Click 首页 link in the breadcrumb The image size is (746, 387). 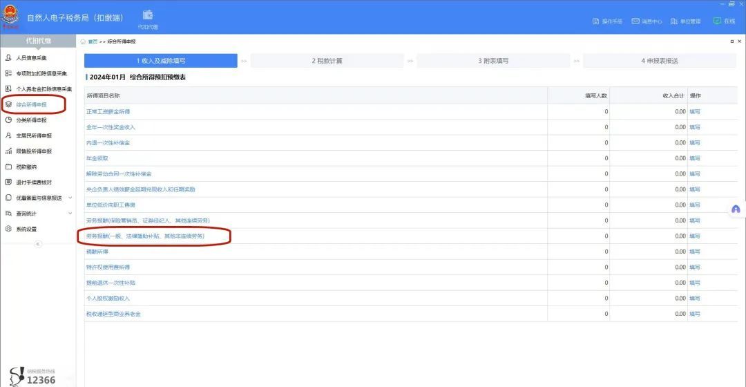93,42
